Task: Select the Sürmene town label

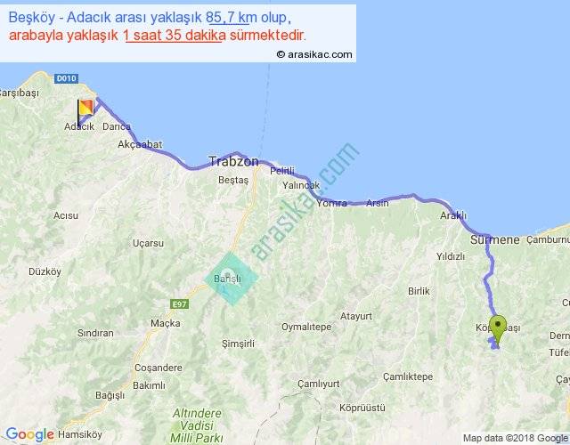Action: pos(494,240)
